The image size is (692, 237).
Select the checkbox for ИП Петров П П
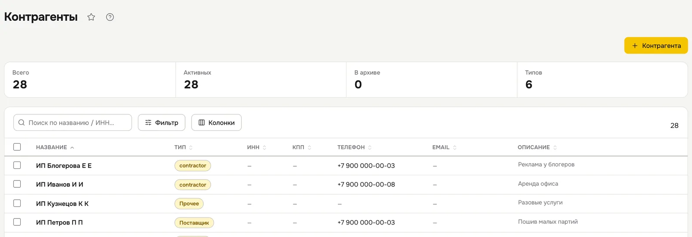point(17,222)
